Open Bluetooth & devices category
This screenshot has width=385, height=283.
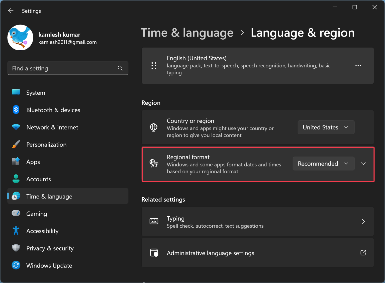click(53, 110)
